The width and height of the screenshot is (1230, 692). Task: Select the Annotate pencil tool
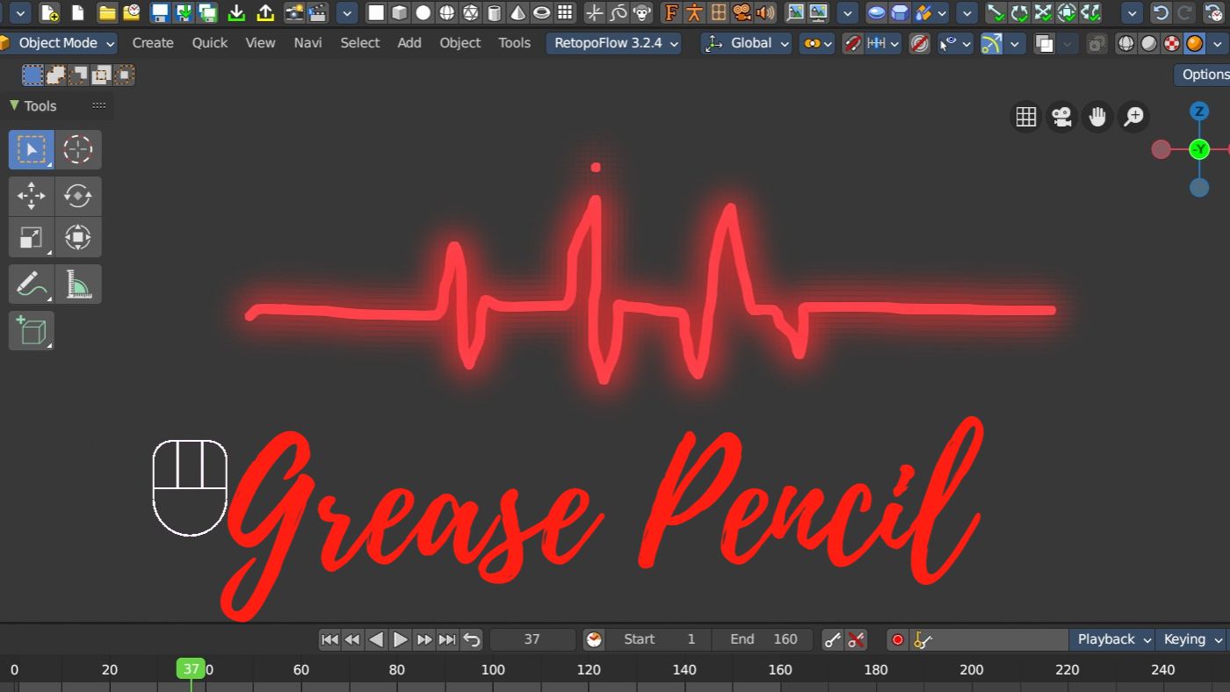pos(32,285)
